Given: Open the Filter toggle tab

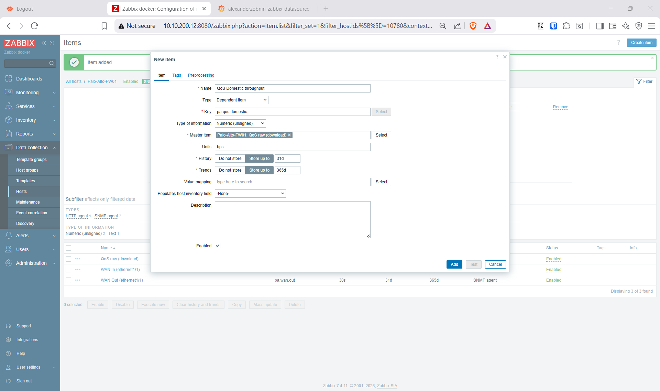Looking at the screenshot, I should 645,82.
